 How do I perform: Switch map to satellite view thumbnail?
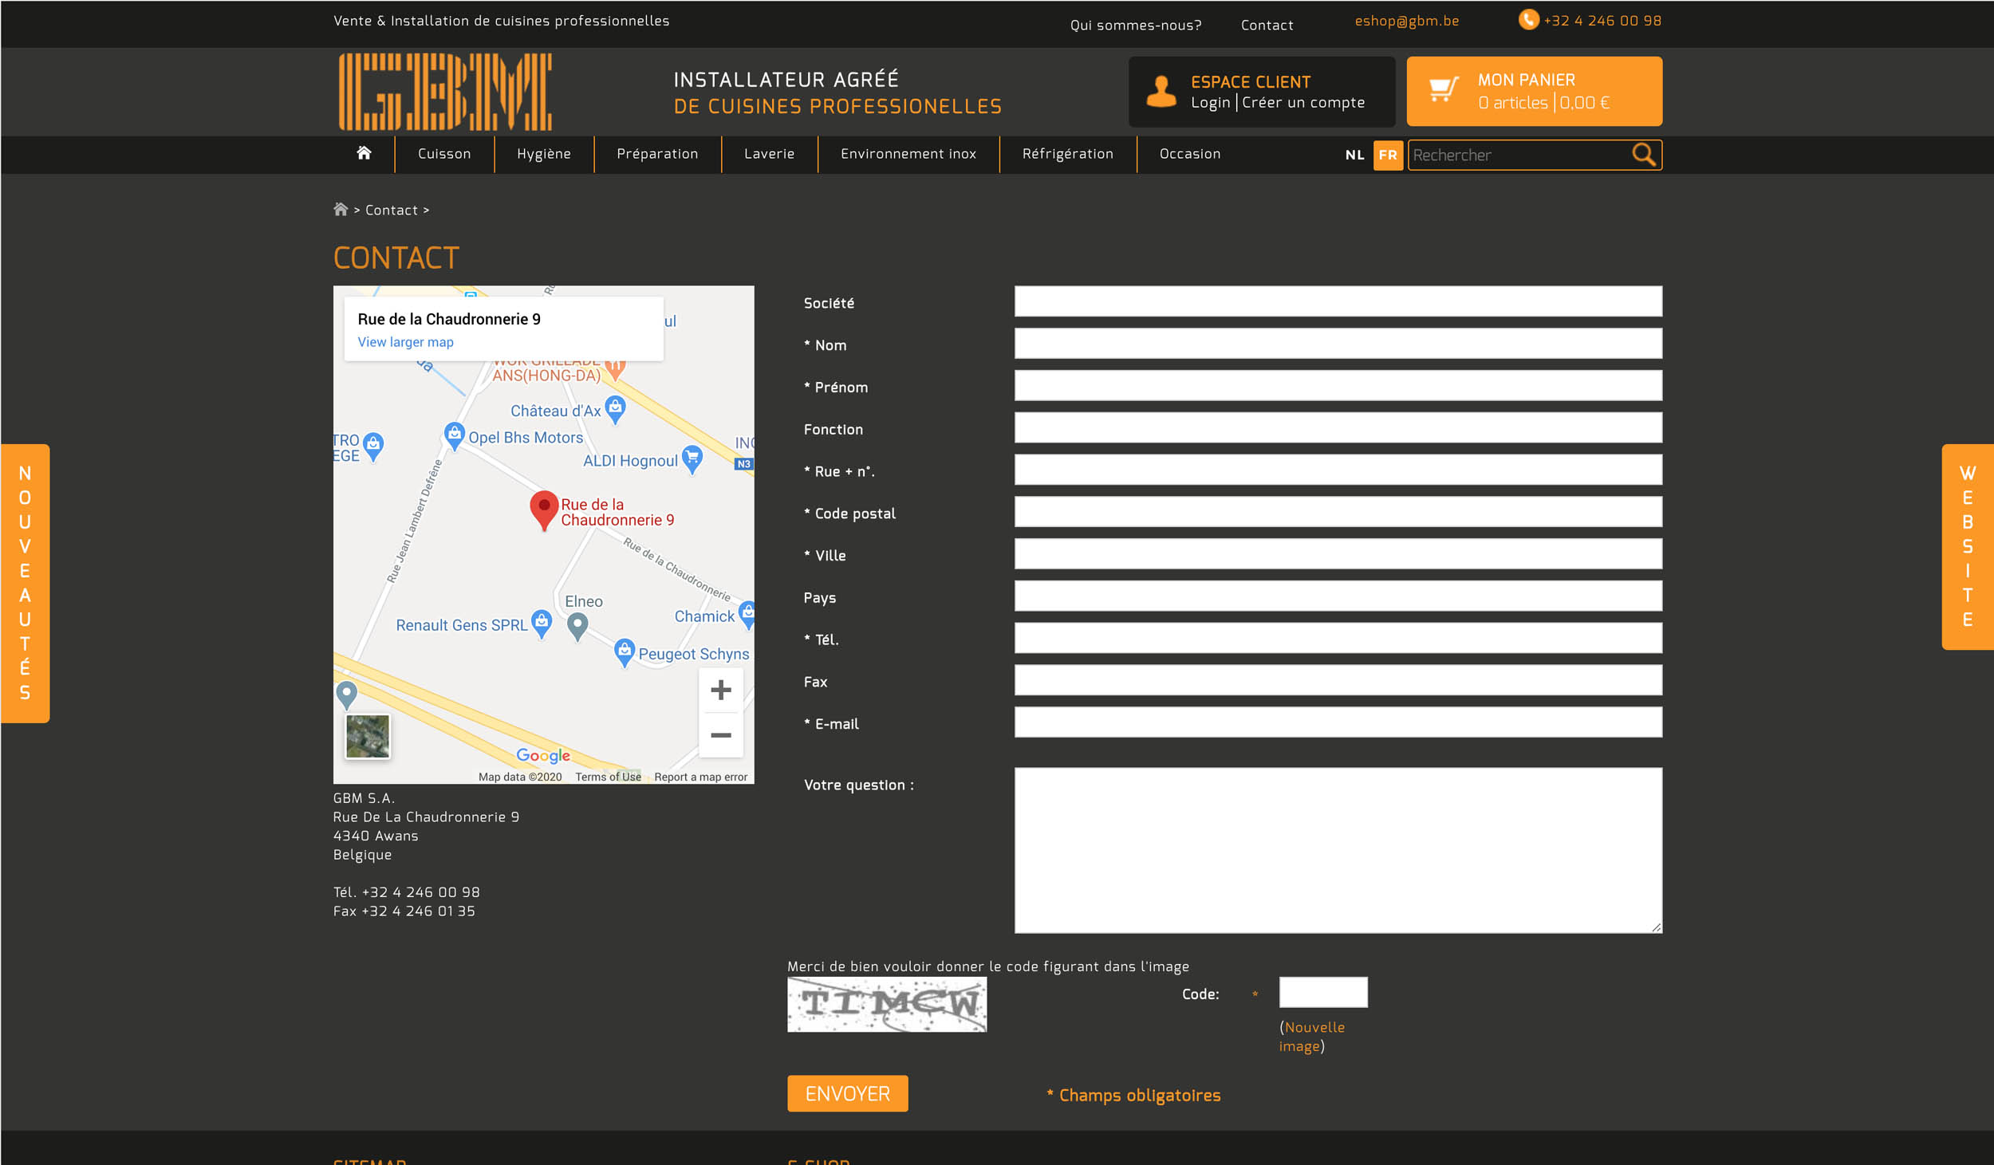[368, 735]
